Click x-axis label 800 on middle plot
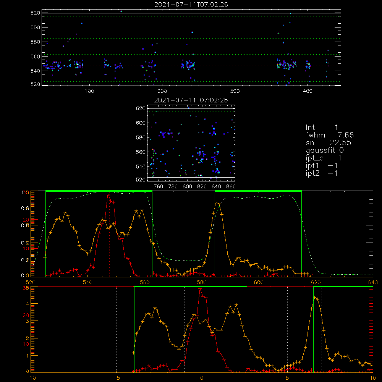This screenshot has width=382, height=382. pos(187,187)
